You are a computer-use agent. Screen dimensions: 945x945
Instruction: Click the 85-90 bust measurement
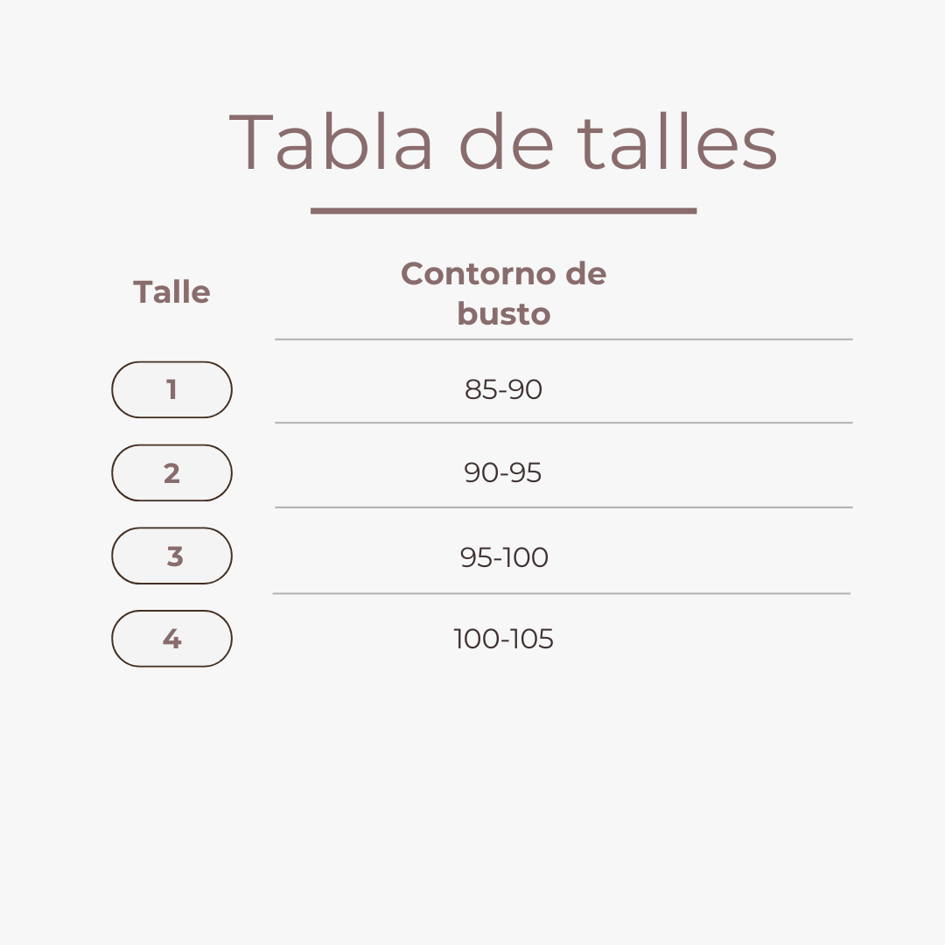(503, 389)
